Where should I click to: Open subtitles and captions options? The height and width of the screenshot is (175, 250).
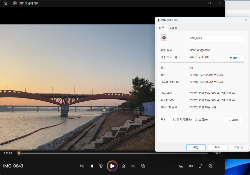(181, 166)
